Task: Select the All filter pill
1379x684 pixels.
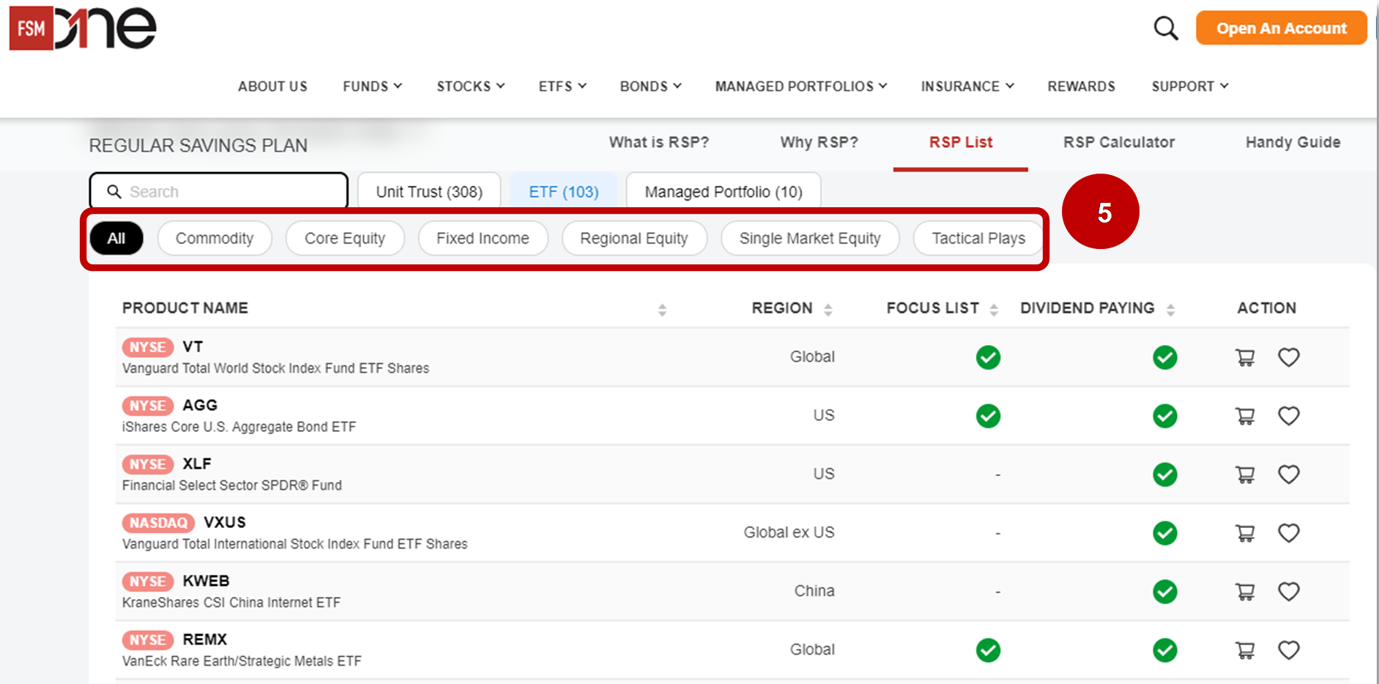Action: pos(116,238)
